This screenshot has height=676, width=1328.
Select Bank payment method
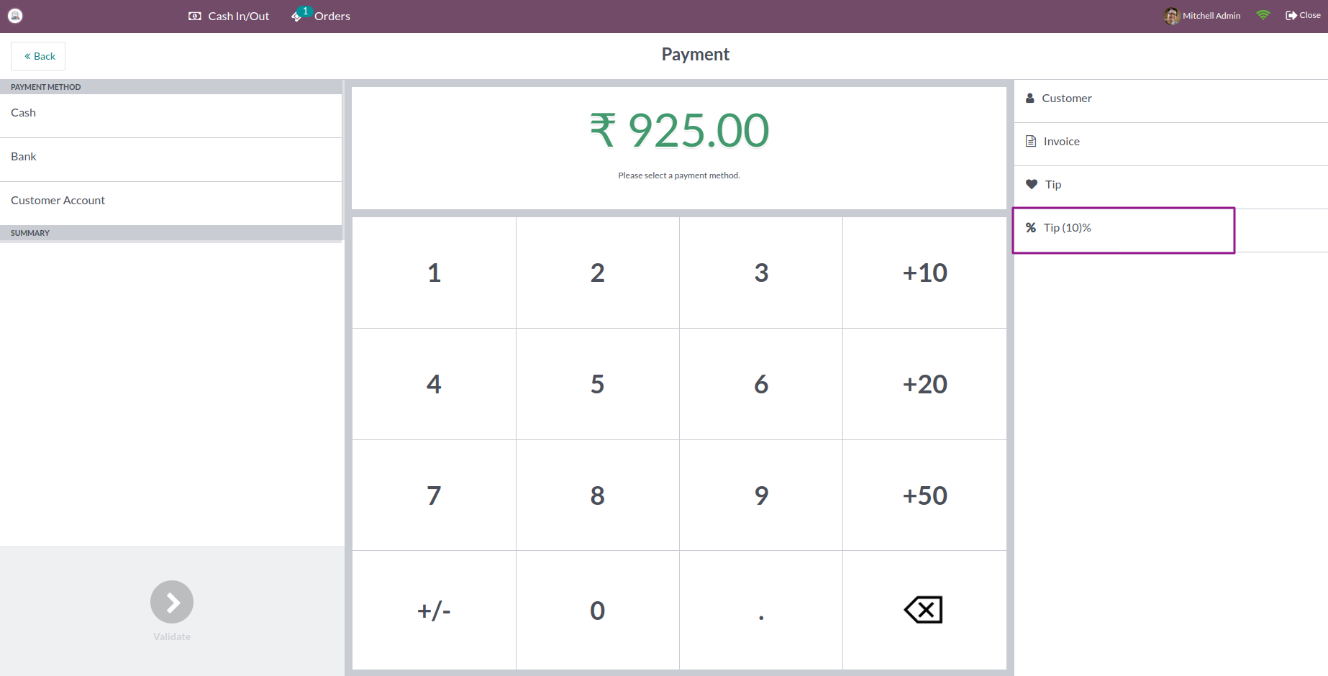tap(170, 157)
